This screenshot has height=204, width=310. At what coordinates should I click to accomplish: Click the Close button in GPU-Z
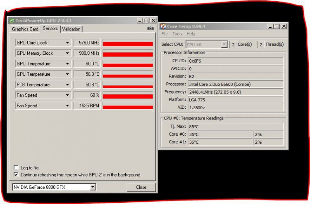[141, 187]
